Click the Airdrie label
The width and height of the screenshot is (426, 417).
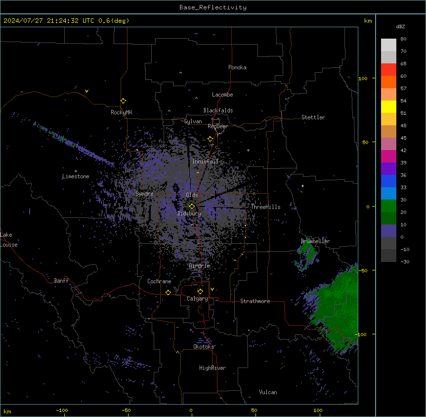pos(200,266)
